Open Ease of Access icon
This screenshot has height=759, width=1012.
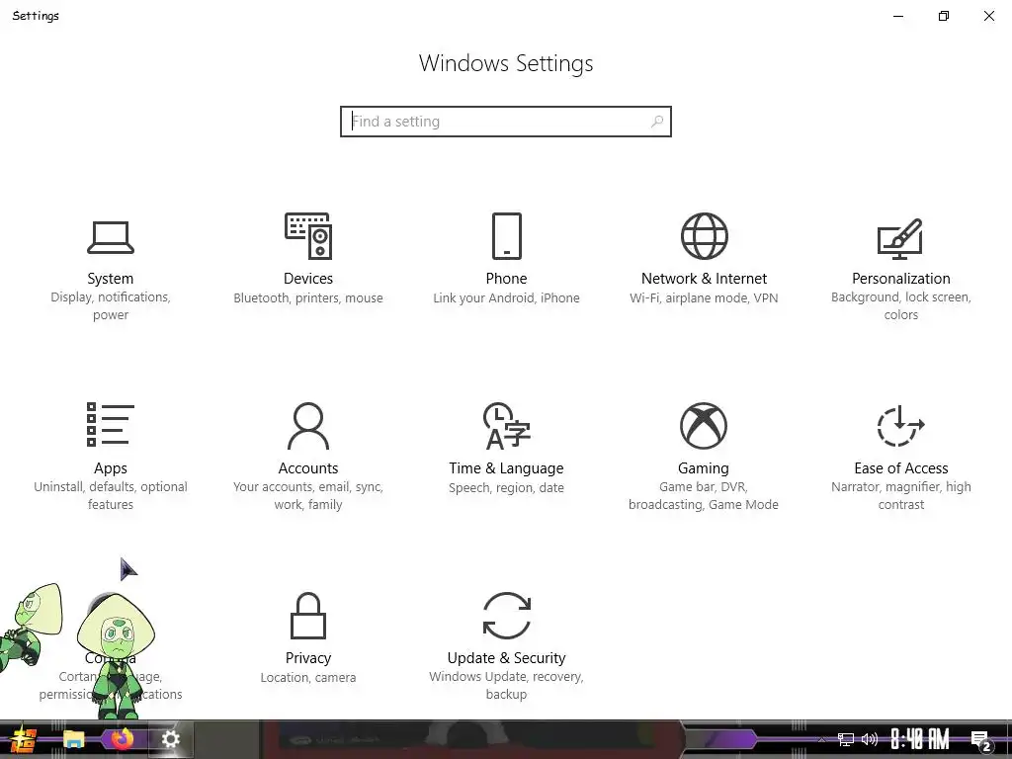coord(901,426)
